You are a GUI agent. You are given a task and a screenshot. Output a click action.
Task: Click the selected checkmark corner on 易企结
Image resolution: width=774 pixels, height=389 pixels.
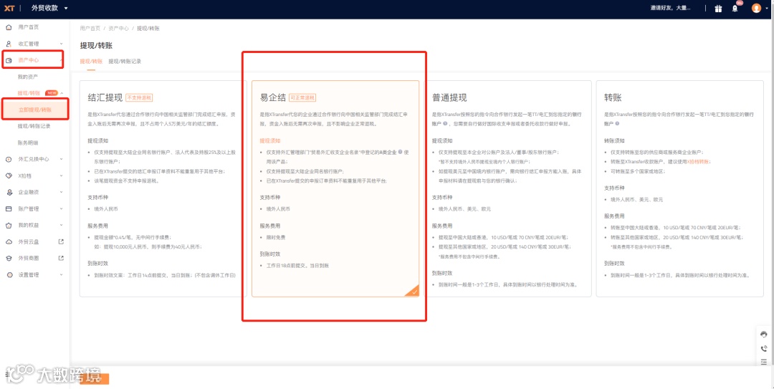tap(413, 291)
